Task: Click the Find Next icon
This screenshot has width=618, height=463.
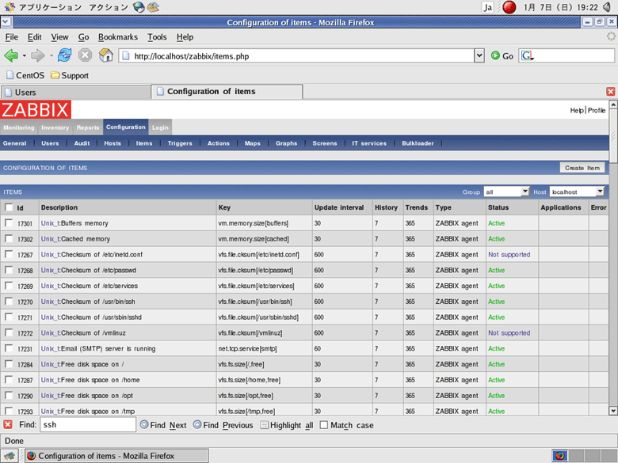Action: [x=144, y=425]
